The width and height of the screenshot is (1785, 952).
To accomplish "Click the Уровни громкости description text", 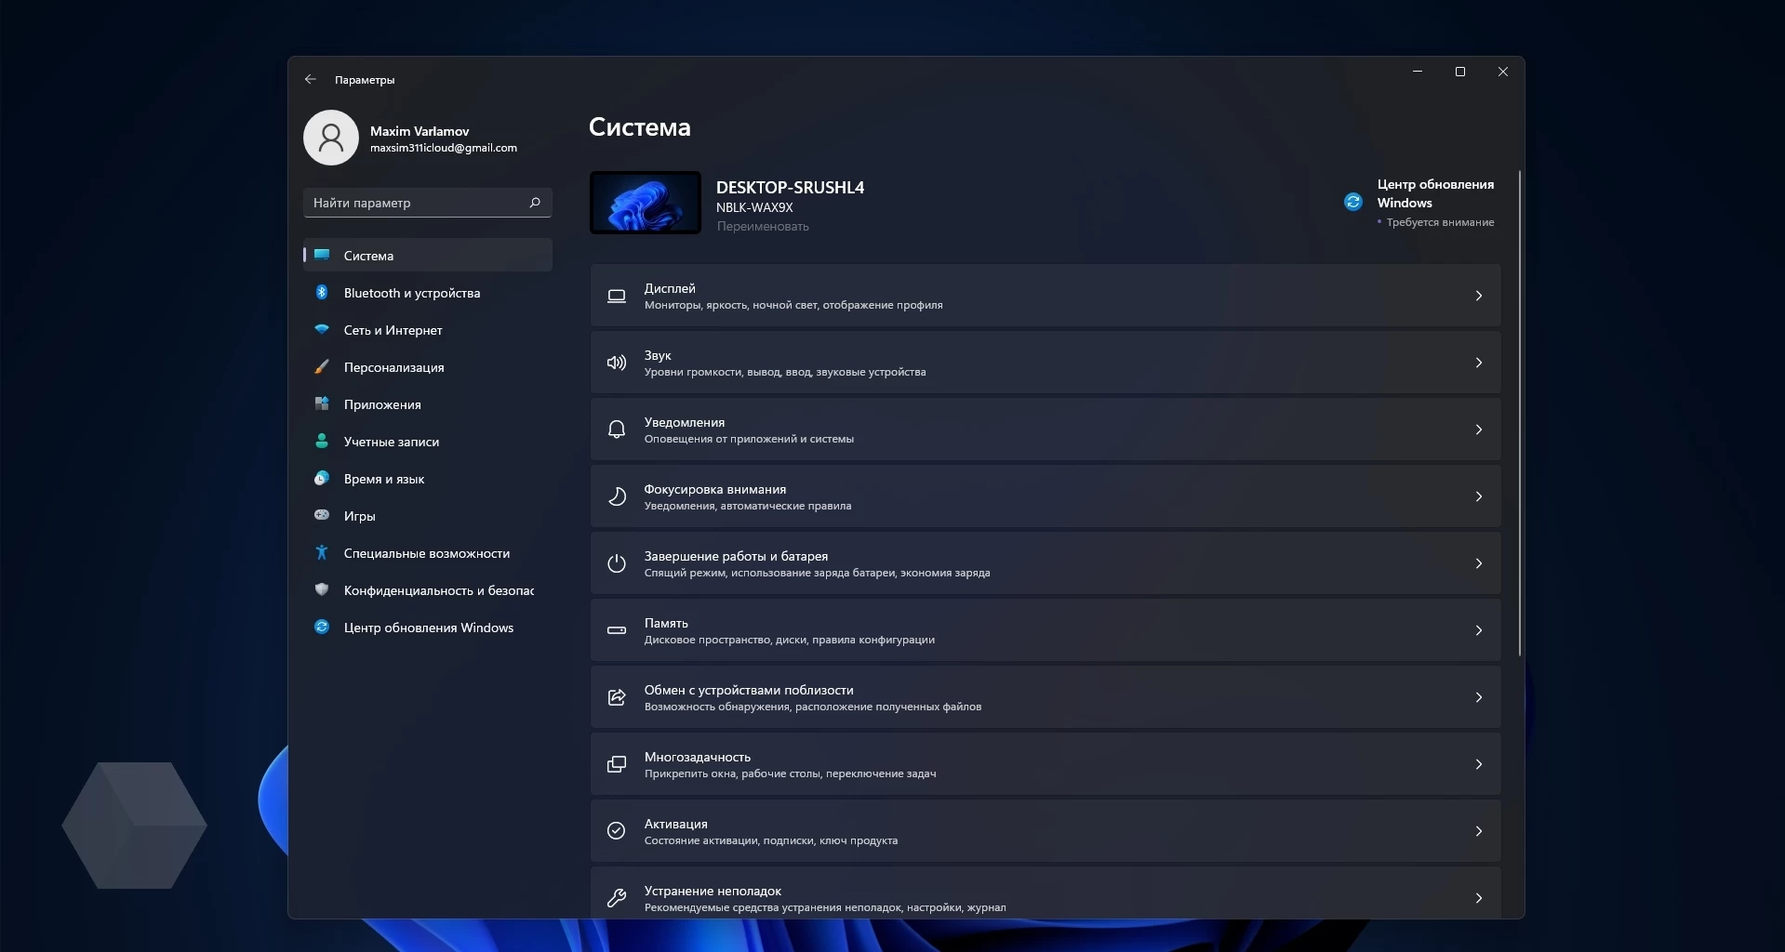I will (x=785, y=372).
